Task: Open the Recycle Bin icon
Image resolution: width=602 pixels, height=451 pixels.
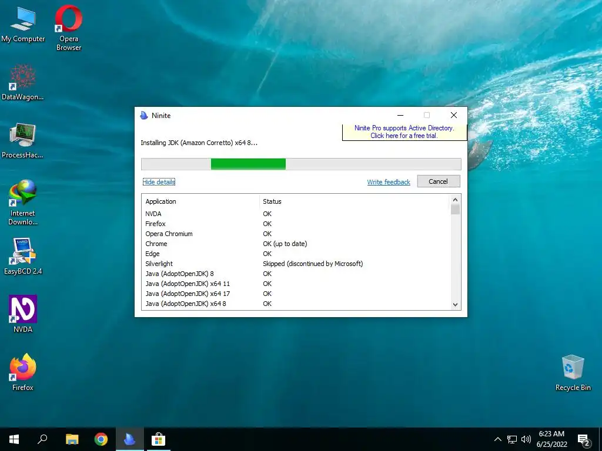Action: pyautogui.click(x=573, y=373)
